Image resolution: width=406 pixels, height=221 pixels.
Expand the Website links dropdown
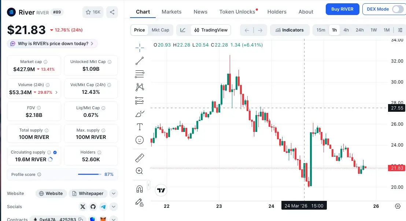point(114,194)
